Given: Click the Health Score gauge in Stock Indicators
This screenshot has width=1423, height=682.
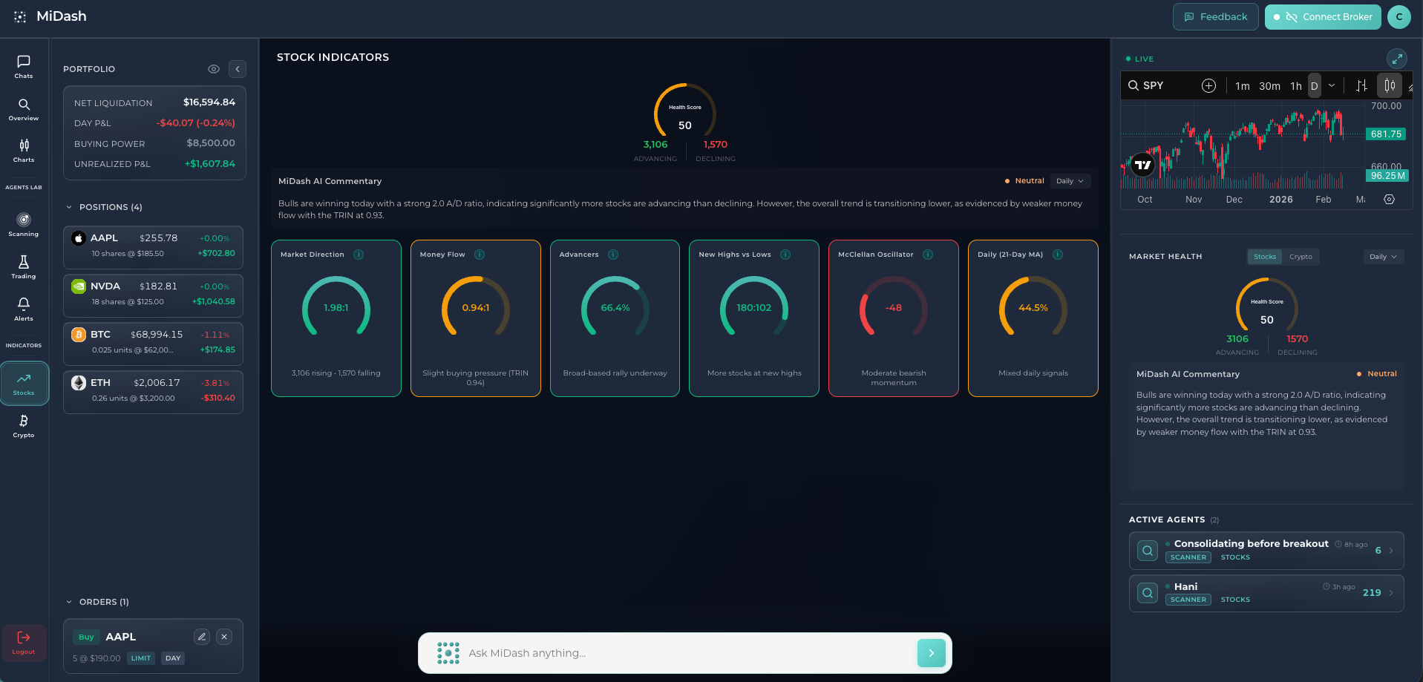Looking at the screenshot, I should (x=685, y=111).
